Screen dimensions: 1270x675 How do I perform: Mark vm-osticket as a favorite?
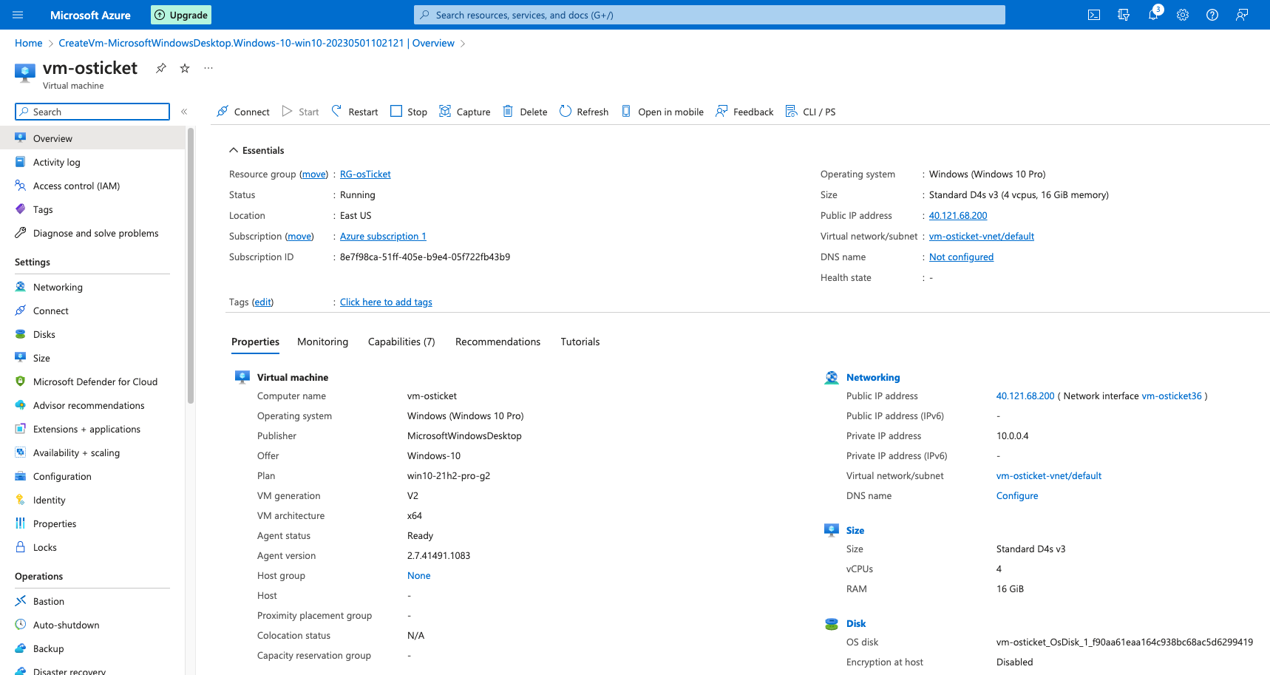point(184,68)
